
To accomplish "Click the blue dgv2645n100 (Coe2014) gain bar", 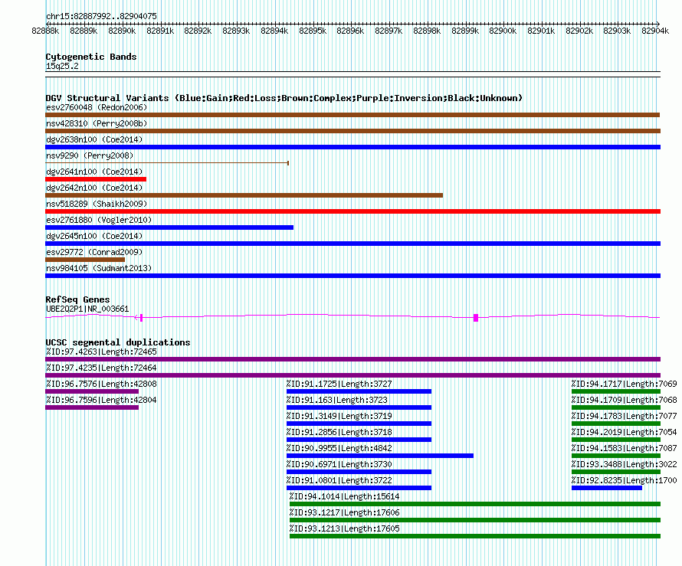I will [352, 244].
